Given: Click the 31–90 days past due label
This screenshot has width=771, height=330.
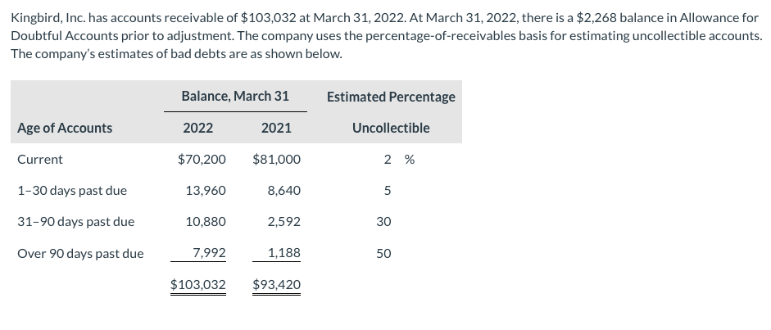Looking at the screenshot, I should coord(75,222).
